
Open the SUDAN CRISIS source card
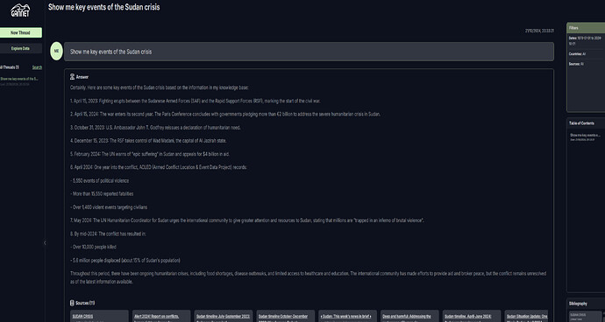pyautogui.click(x=99, y=316)
